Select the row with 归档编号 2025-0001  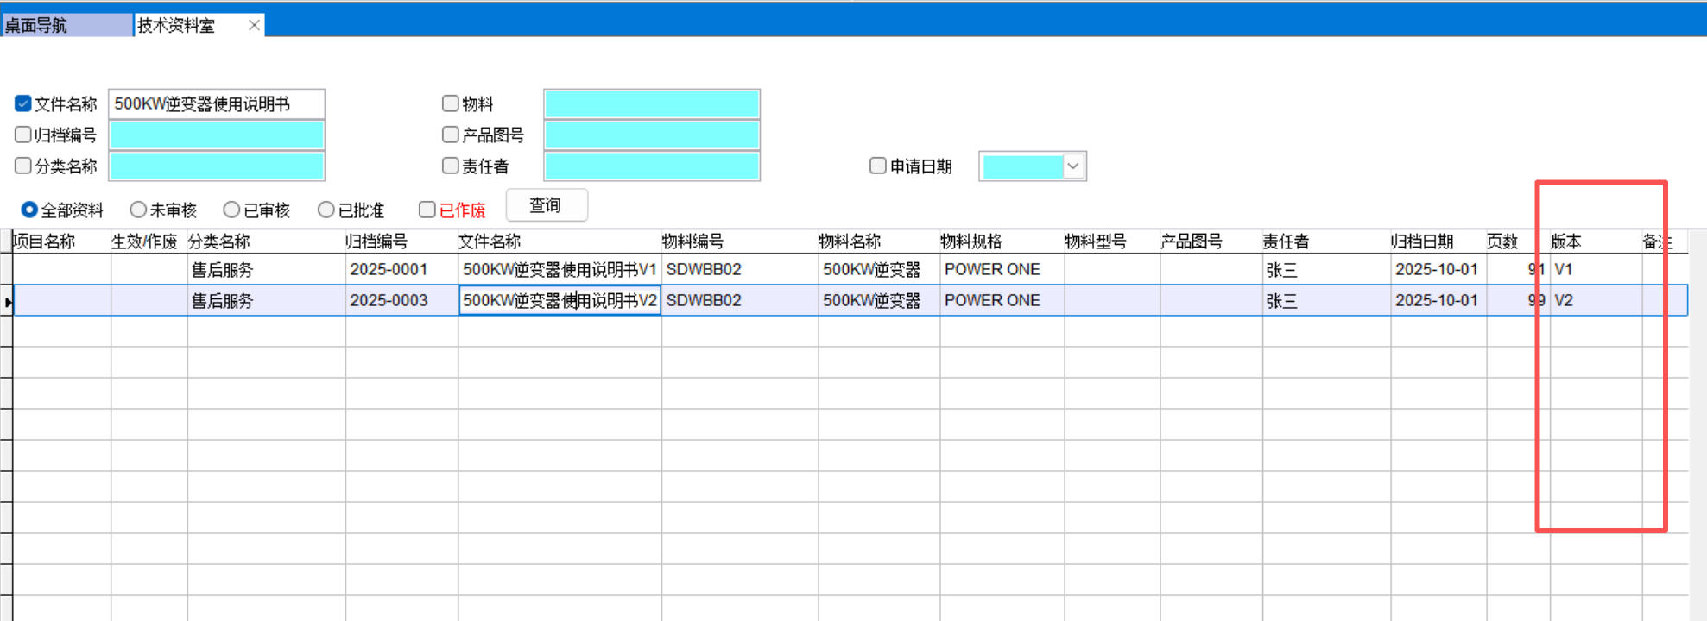[x=389, y=269]
